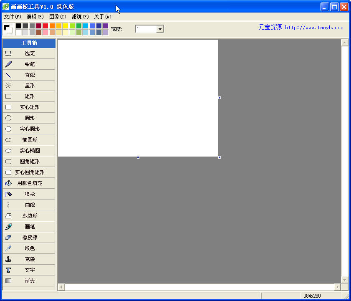The height and width of the screenshot is (301, 351).
Task: Choose the 星形 (Star) drawing tool
Action: coord(28,86)
